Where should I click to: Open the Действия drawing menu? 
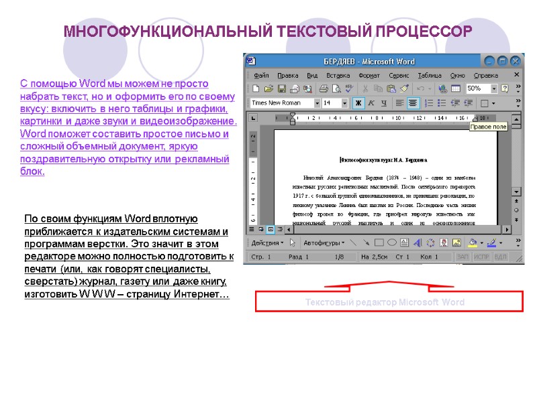tap(267, 243)
